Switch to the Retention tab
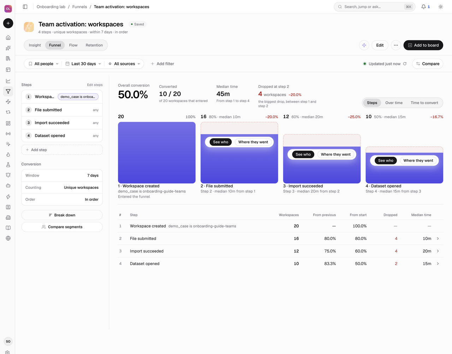Image resolution: width=452 pixels, height=354 pixels. [94, 45]
